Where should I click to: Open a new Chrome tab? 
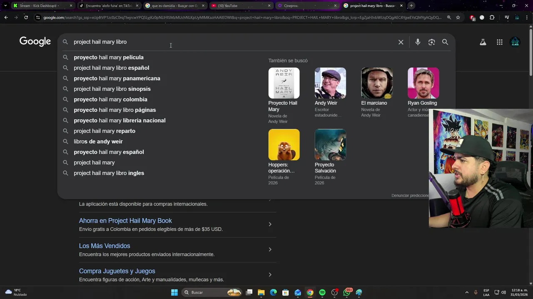[411, 6]
